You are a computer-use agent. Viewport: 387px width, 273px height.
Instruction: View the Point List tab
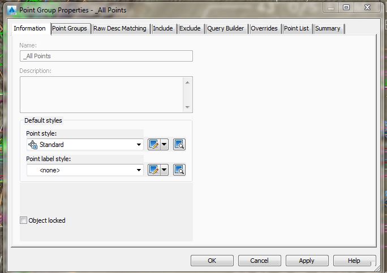coord(296,29)
